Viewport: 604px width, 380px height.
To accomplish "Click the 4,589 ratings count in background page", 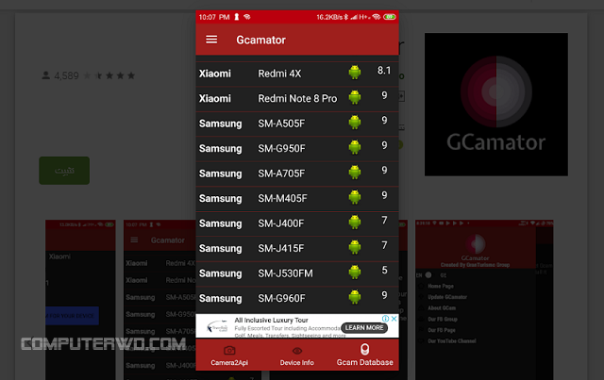I will point(66,75).
